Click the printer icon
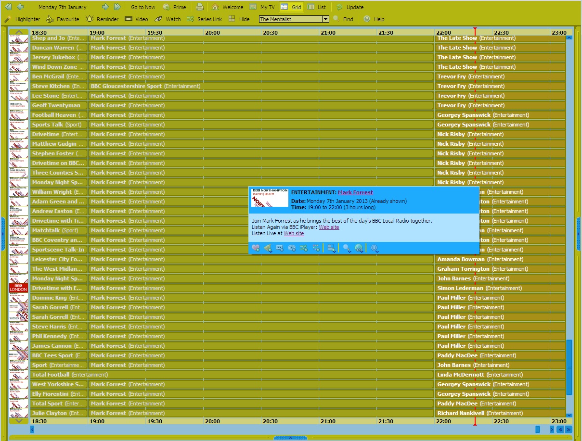582x441 pixels. (x=200, y=7)
